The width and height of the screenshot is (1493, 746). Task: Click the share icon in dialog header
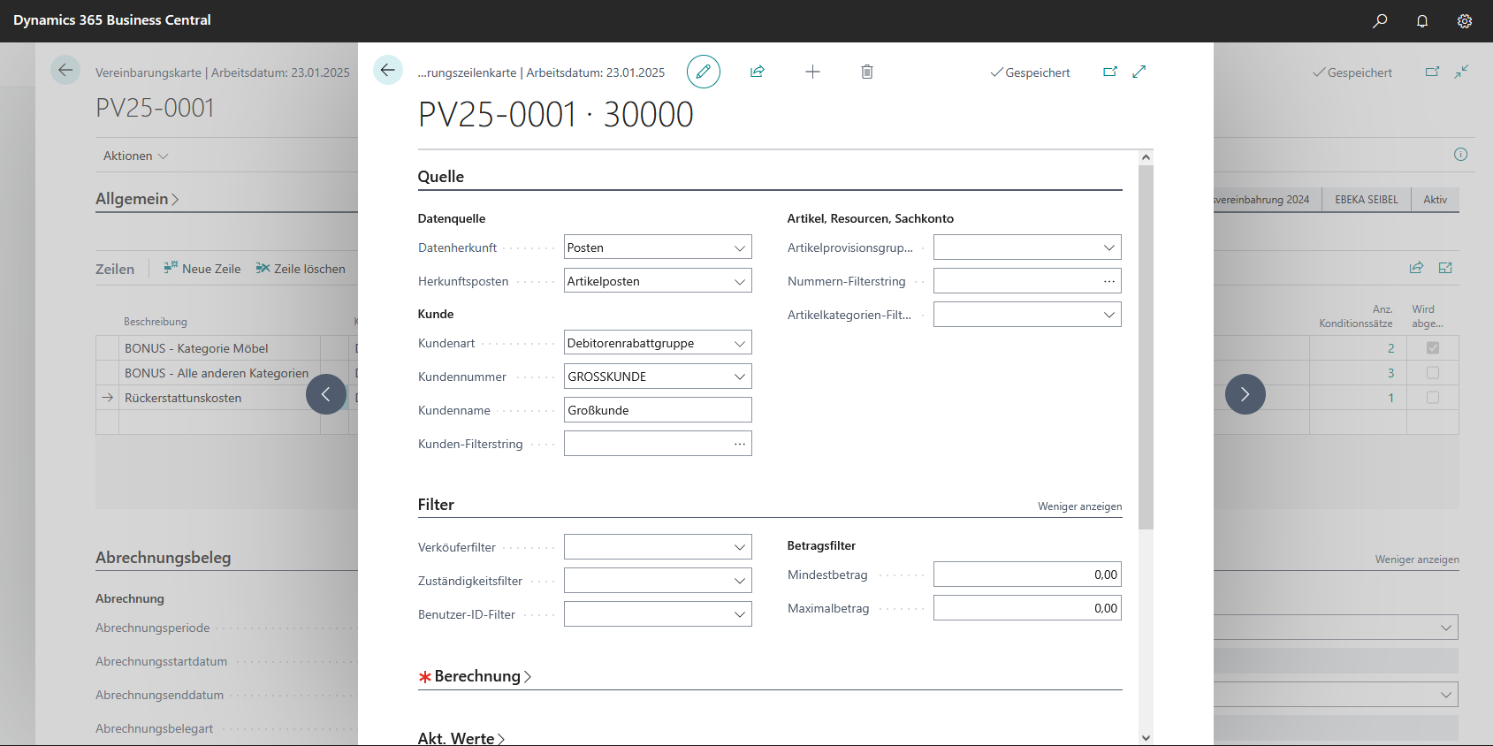[758, 72]
